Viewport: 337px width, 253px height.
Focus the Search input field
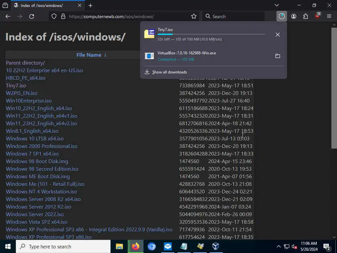point(233,16)
